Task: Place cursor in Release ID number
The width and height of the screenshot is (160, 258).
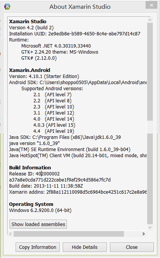Action: tap(48, 174)
